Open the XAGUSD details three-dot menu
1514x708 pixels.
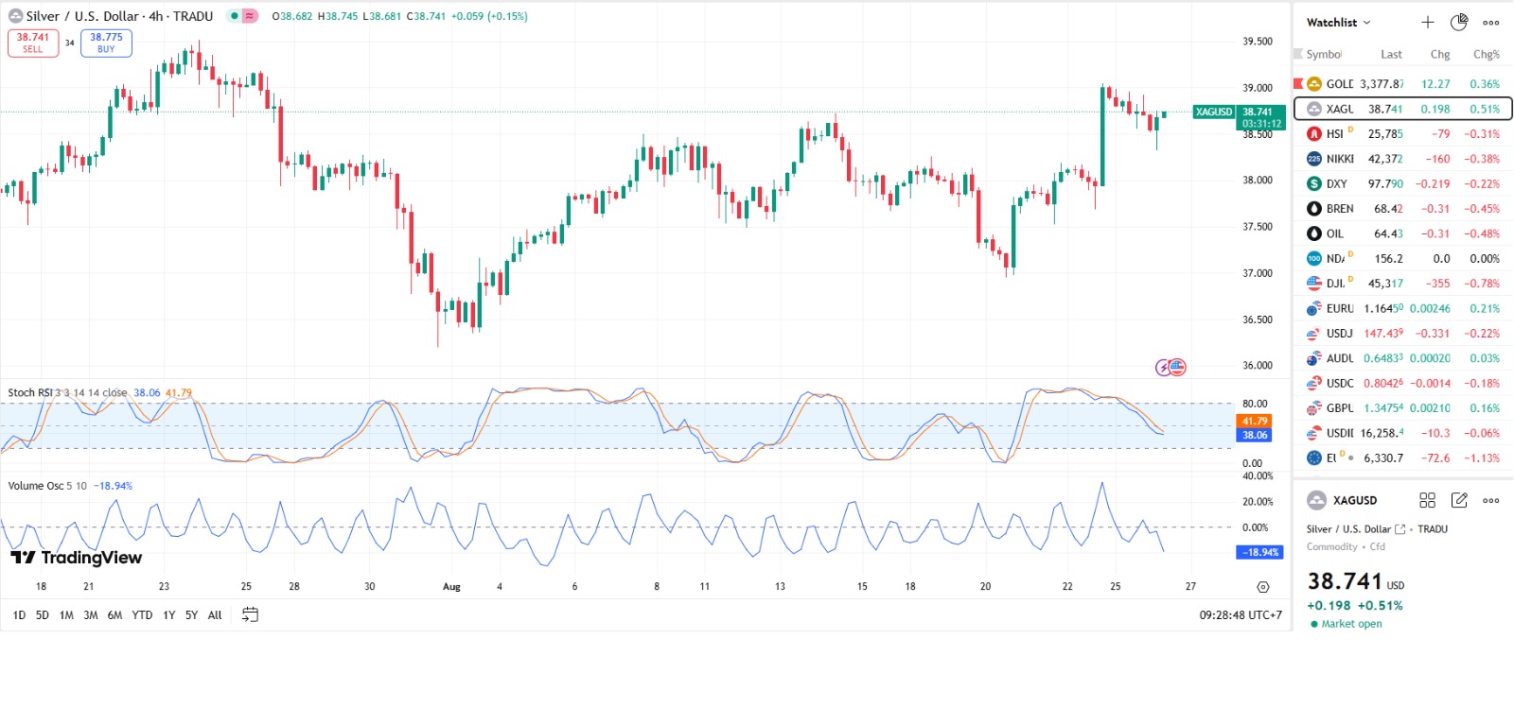1491,500
